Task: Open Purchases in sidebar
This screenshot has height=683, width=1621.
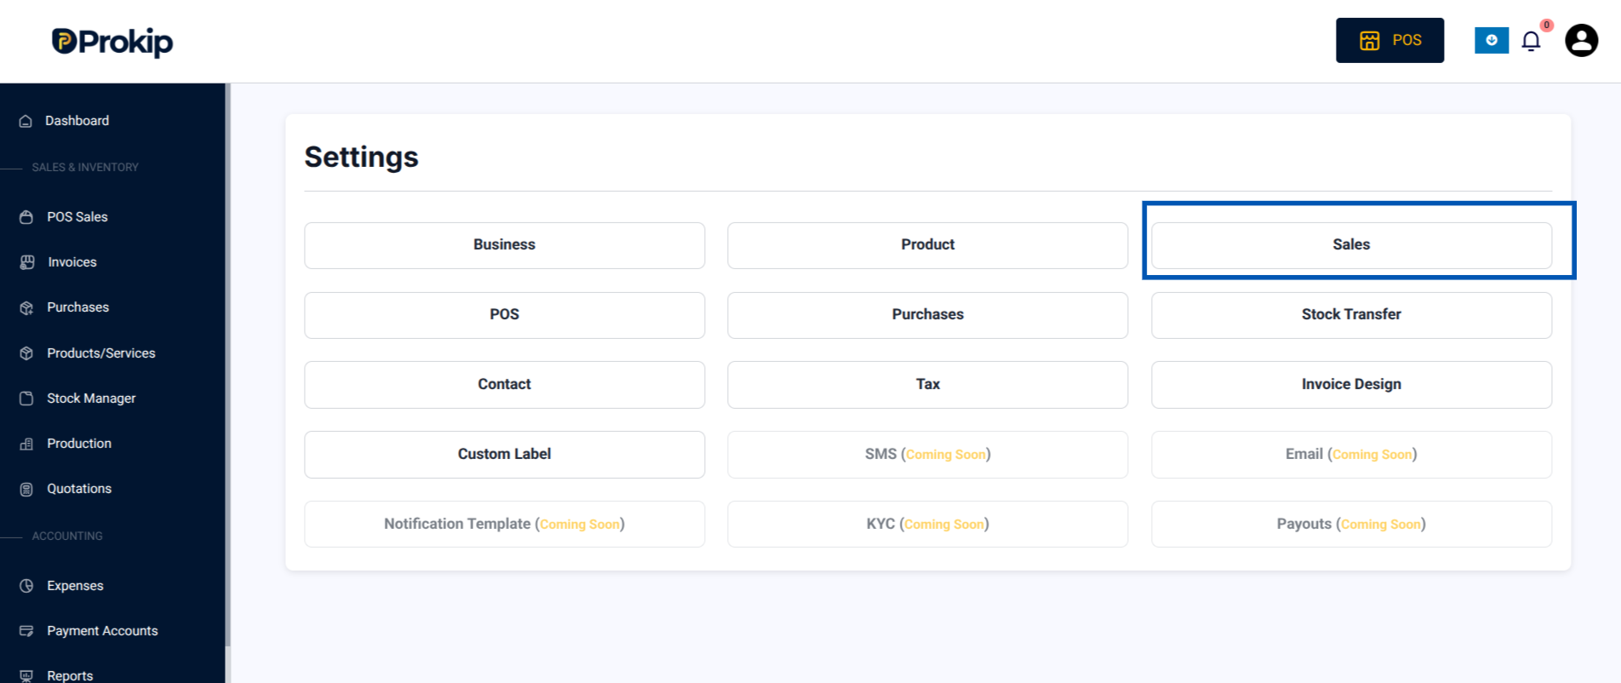Action: (77, 307)
